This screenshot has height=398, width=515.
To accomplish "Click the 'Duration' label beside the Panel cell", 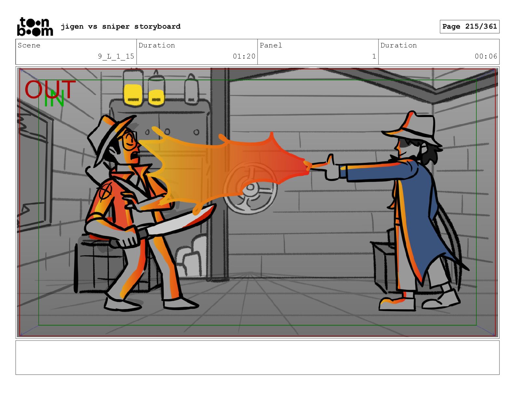I will 399,45.
